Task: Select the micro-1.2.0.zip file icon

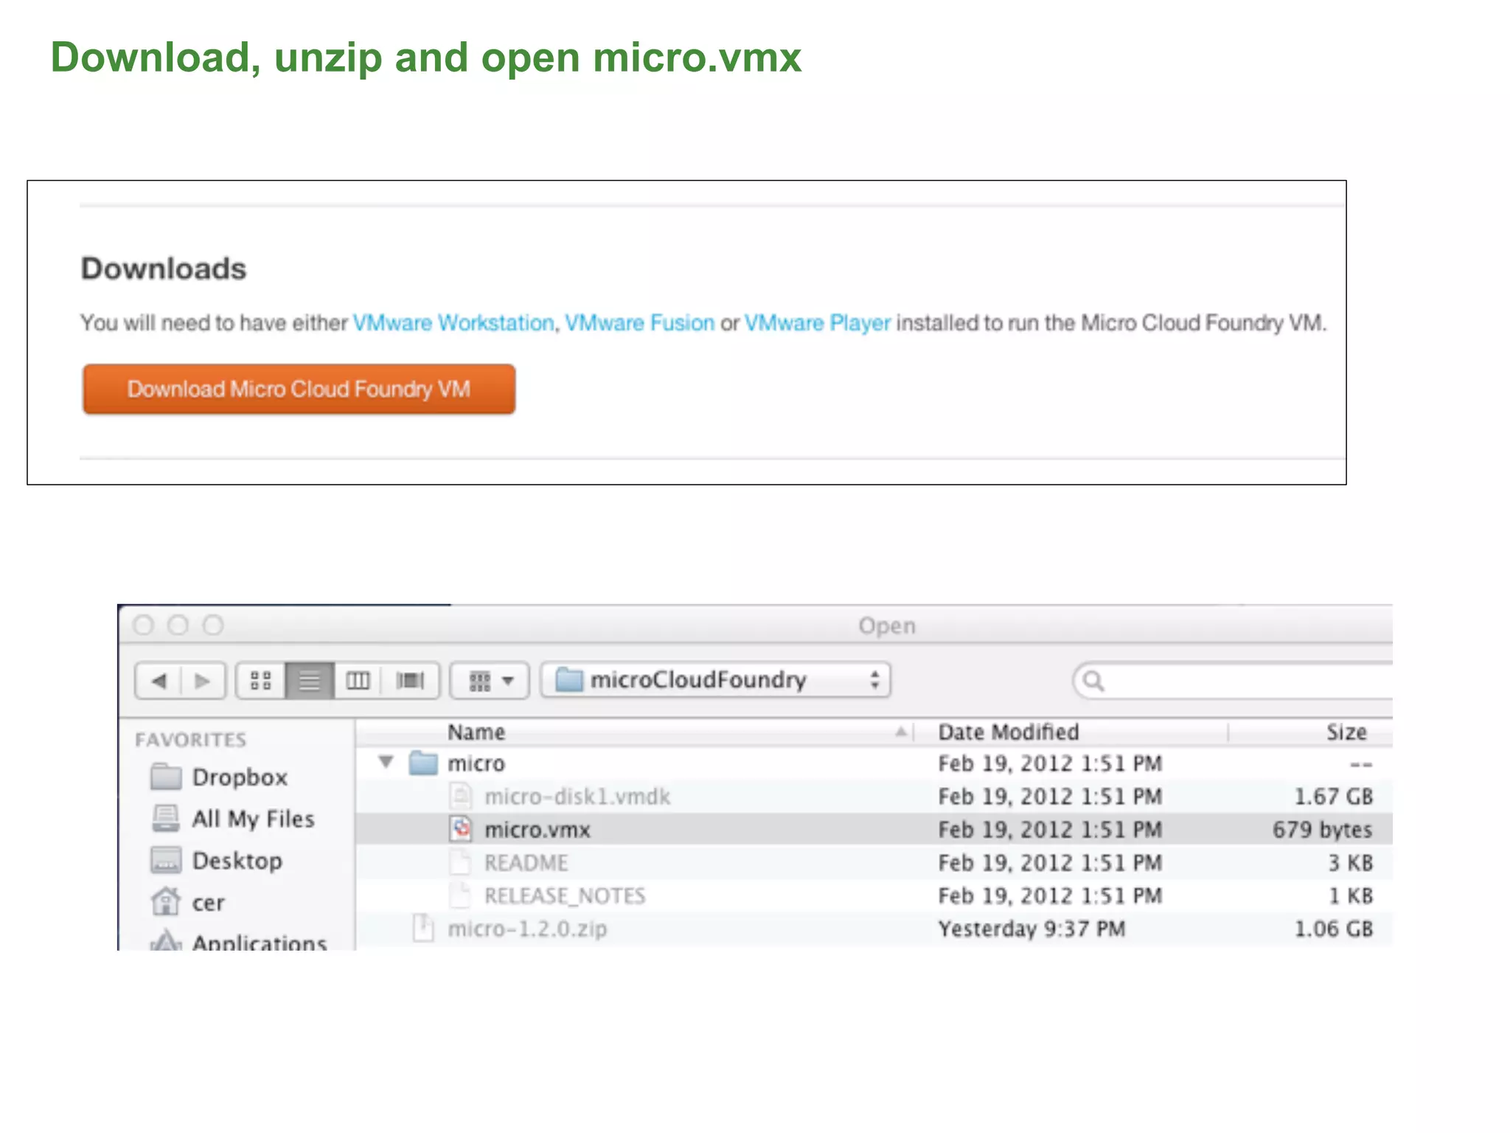Action: [x=423, y=928]
